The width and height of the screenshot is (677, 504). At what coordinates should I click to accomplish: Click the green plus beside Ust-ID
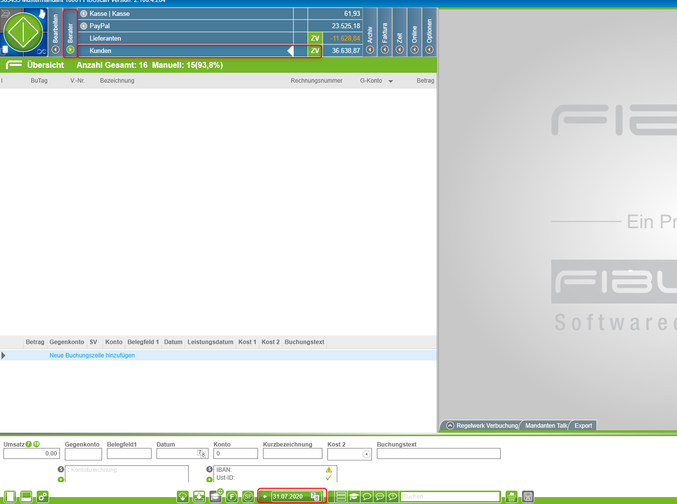pyautogui.click(x=209, y=479)
